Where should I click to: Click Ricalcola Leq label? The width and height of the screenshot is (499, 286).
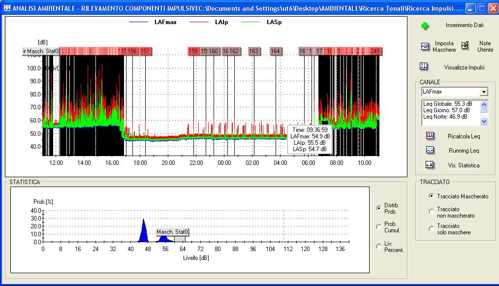pos(464,136)
